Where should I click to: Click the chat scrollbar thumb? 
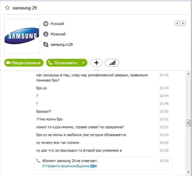pyautogui.click(x=188, y=123)
